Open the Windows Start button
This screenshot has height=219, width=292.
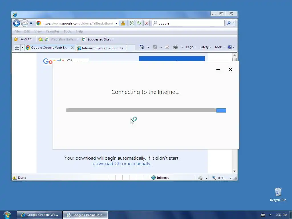click(7, 215)
